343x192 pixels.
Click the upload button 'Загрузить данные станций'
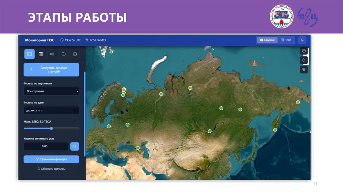point(51,70)
